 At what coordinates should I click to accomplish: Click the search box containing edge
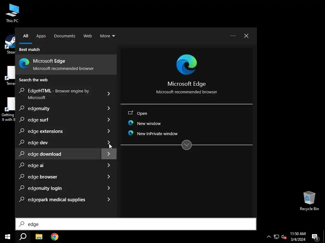[x=136, y=224]
